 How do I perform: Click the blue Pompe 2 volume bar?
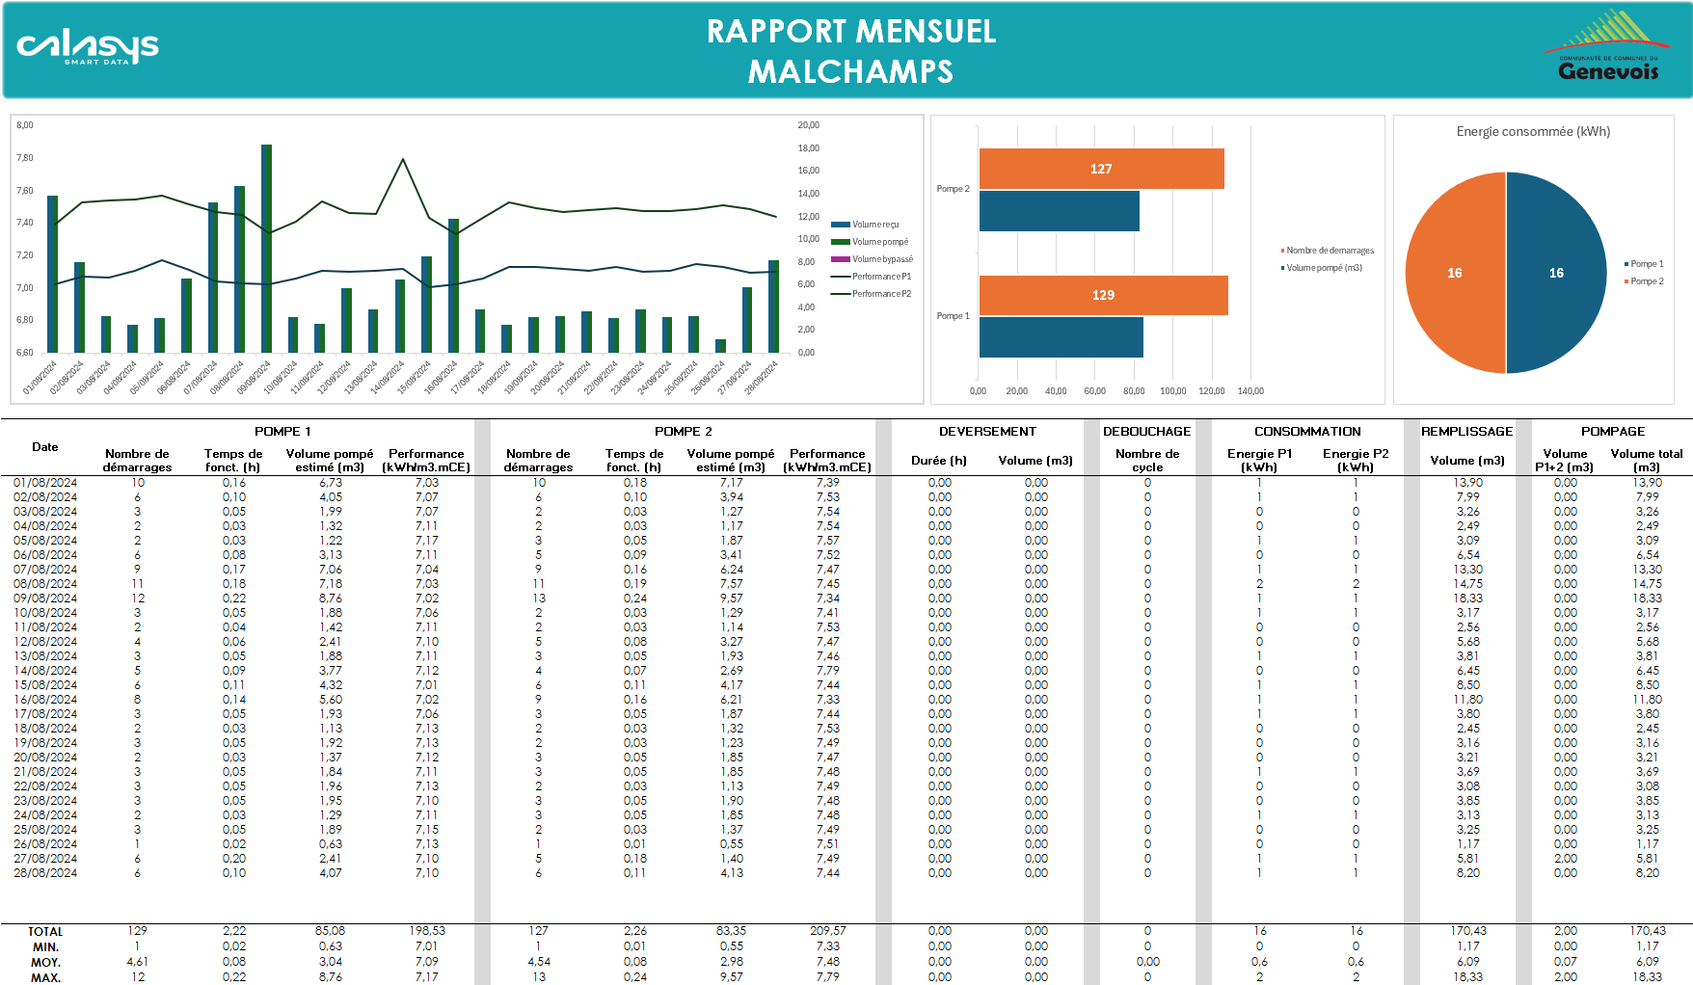[x=1059, y=211]
